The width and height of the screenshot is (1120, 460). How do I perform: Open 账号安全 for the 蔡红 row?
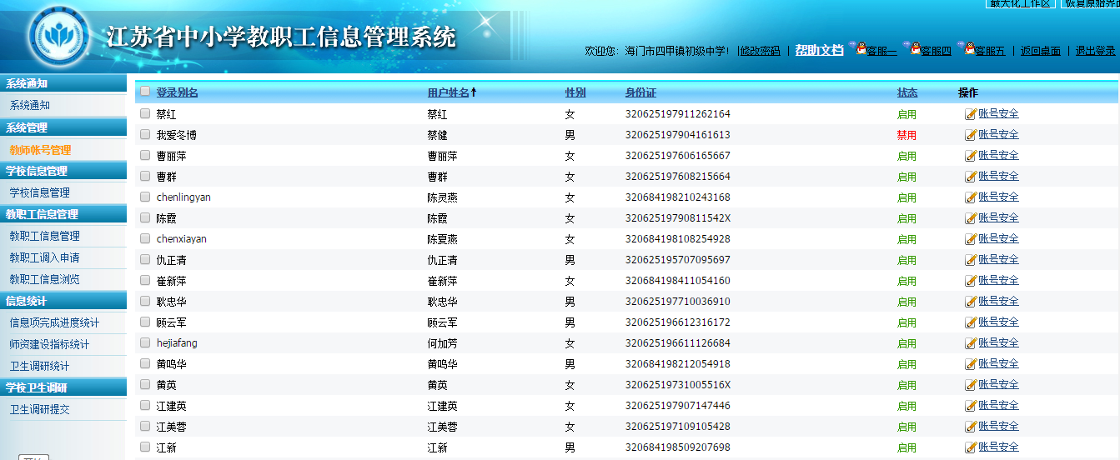click(x=998, y=113)
